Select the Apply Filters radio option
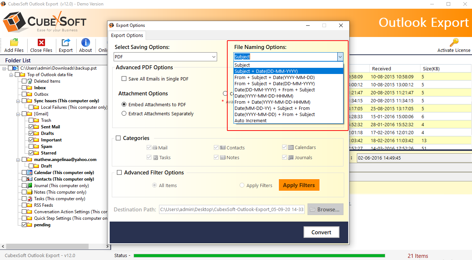This screenshot has height=260, width=472. tap(242, 185)
